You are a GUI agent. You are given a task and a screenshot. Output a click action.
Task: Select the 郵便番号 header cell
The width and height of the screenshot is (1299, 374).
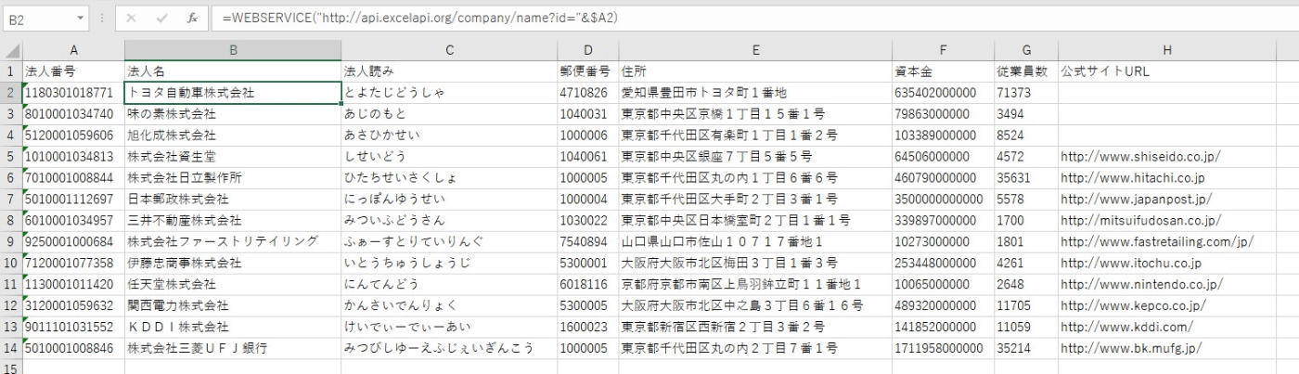(587, 71)
